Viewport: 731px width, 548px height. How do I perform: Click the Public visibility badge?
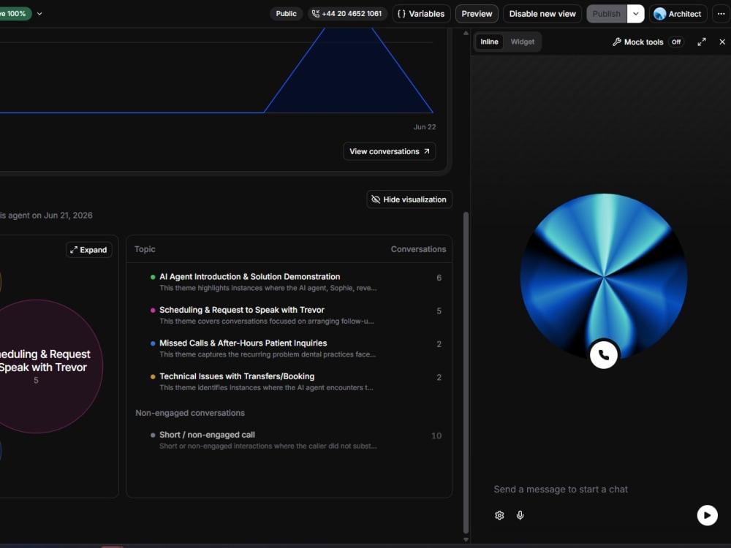click(287, 13)
